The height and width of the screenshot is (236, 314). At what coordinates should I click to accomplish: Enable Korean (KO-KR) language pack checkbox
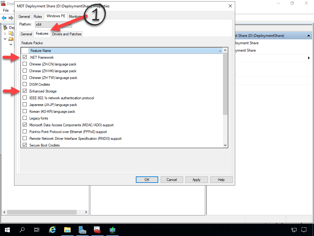(x=25, y=111)
